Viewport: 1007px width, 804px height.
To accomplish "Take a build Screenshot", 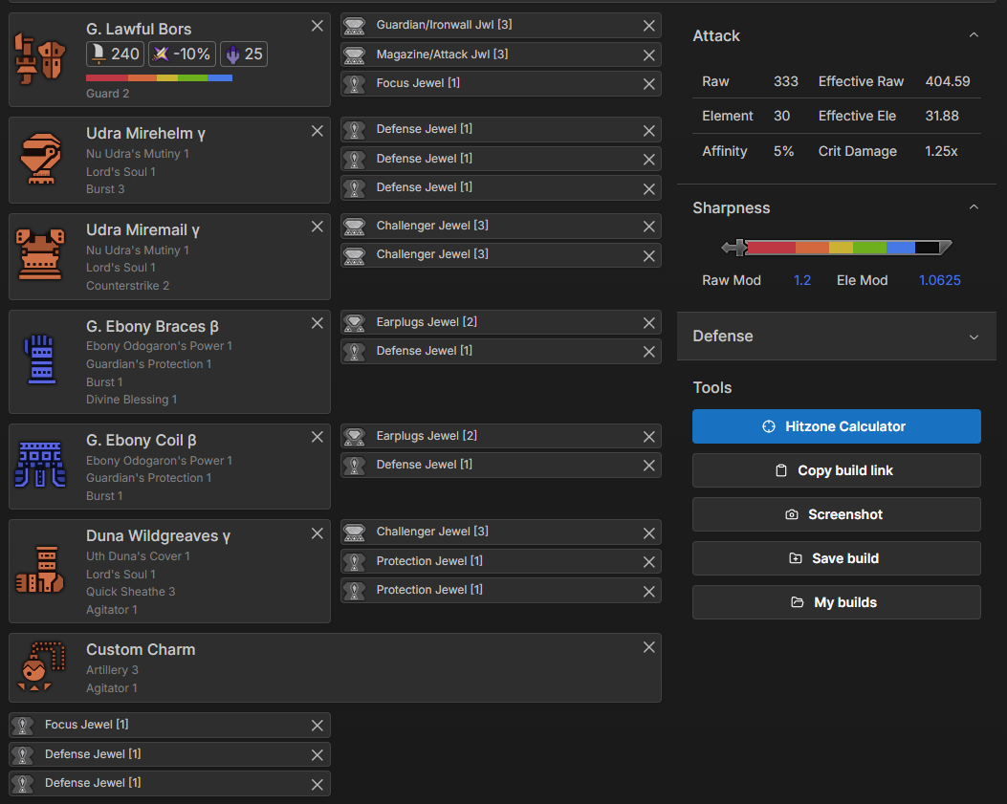I will [836, 514].
